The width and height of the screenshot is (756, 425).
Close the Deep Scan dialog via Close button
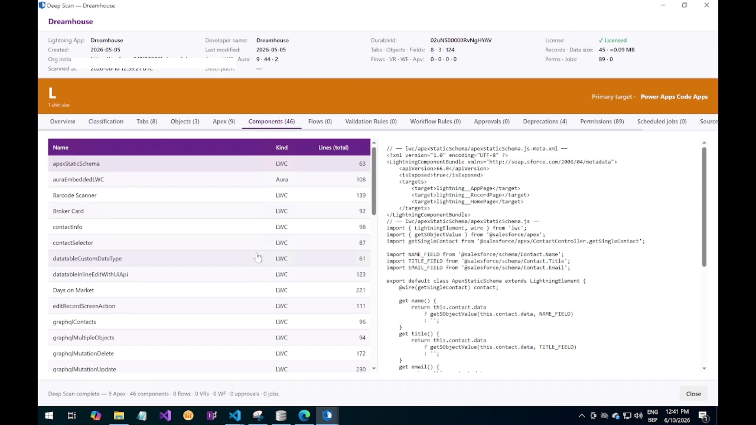pos(693,394)
